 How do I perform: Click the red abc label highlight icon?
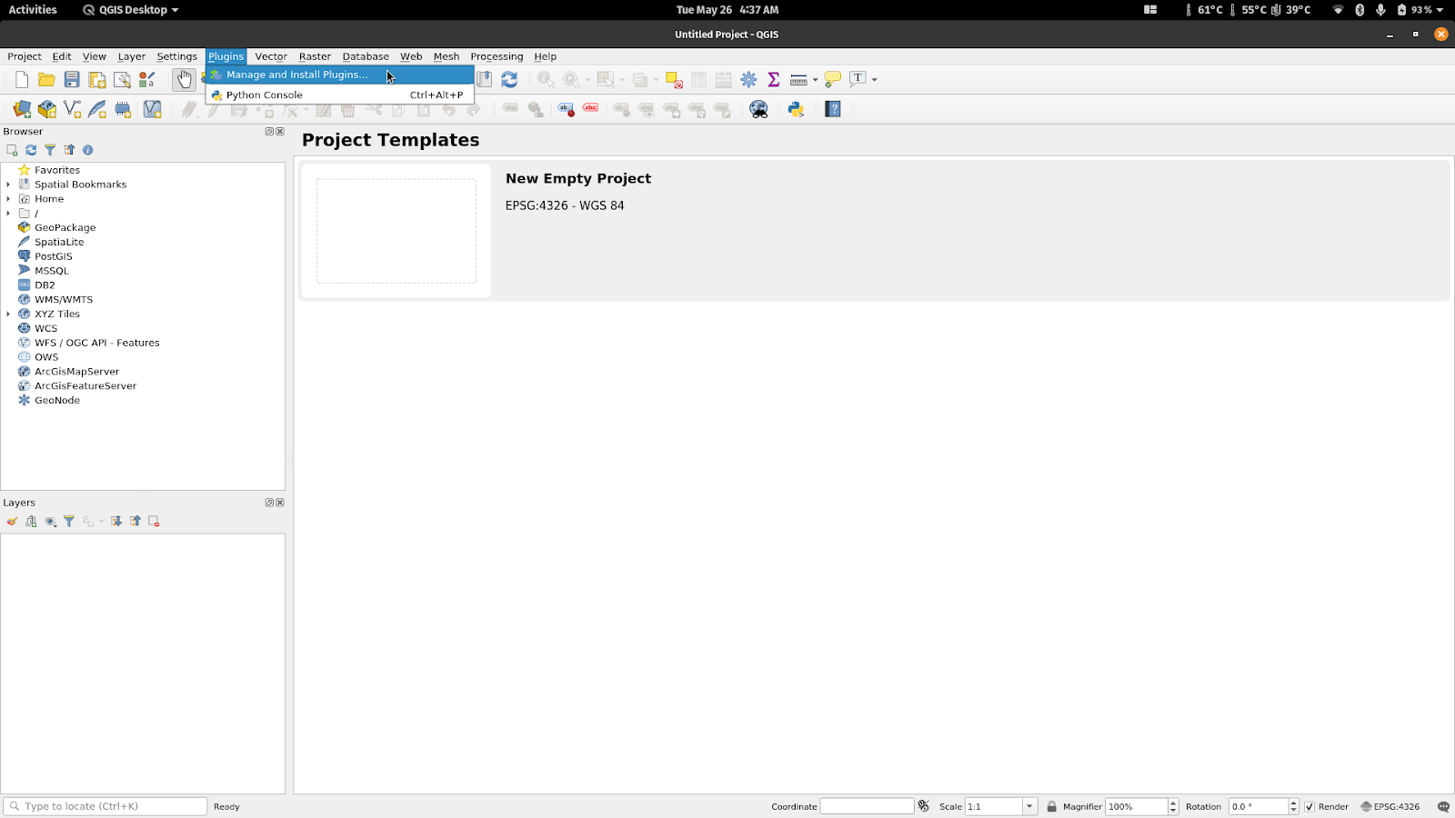point(590,109)
